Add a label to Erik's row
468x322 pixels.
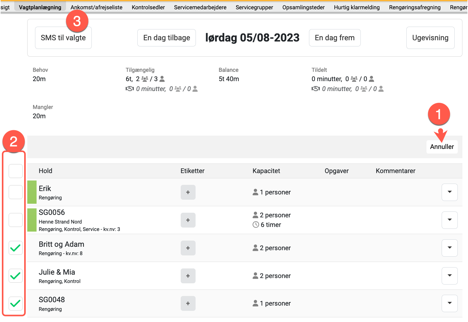[188, 192]
